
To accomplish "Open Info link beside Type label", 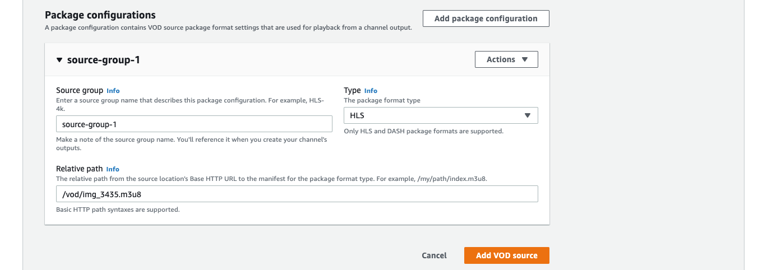I will pos(371,91).
